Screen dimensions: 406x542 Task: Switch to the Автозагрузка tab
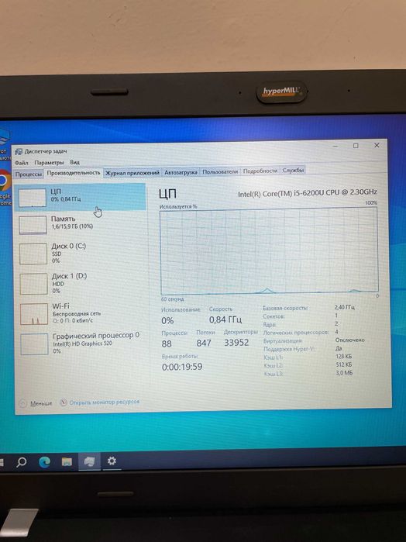coord(181,172)
